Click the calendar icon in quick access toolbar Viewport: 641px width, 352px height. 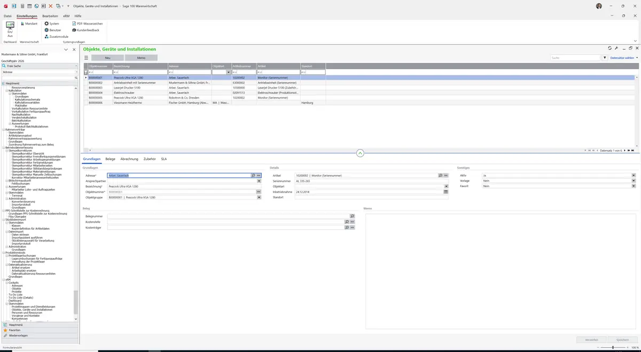tap(29, 6)
